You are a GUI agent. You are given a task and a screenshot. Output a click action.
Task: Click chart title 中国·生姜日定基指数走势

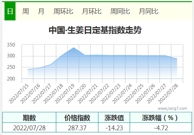tap(95, 30)
